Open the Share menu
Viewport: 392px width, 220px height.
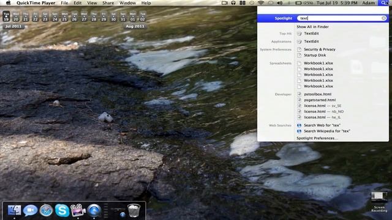[108, 3]
